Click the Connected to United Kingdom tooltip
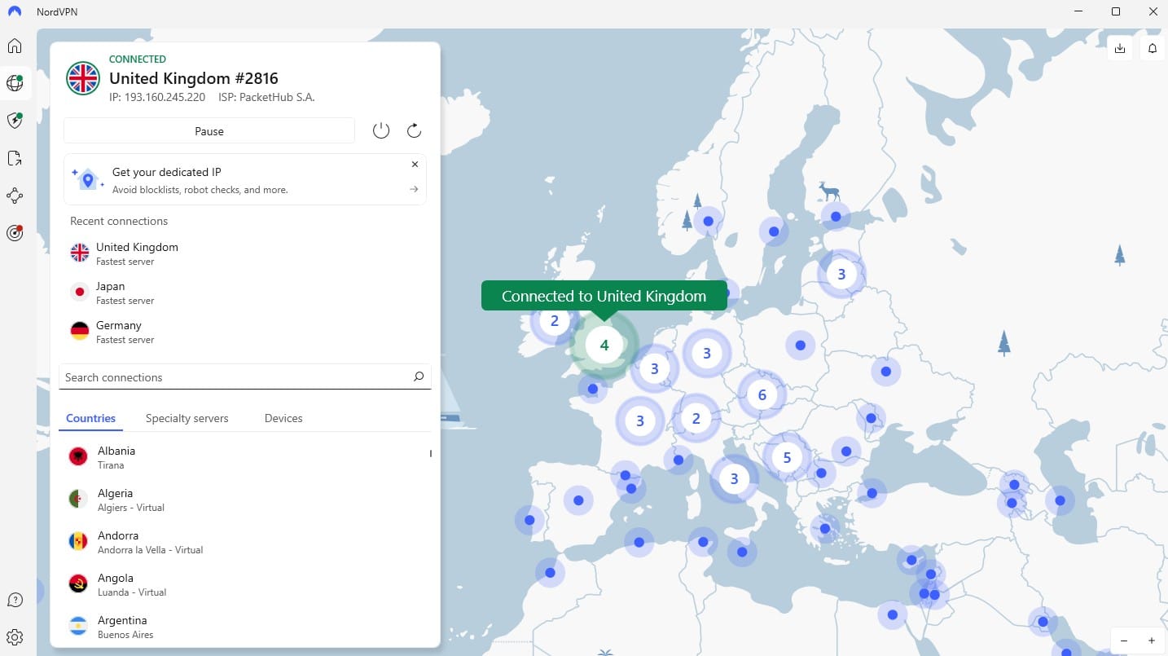Image resolution: width=1168 pixels, height=656 pixels. [604, 296]
